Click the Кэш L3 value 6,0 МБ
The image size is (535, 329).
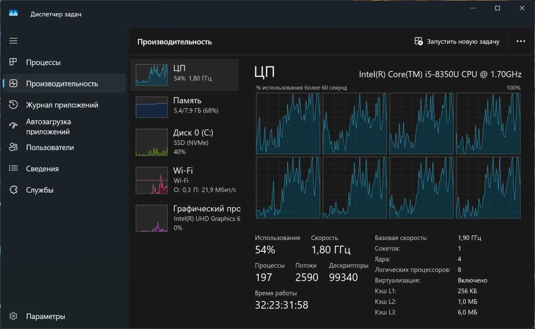tap(467, 312)
